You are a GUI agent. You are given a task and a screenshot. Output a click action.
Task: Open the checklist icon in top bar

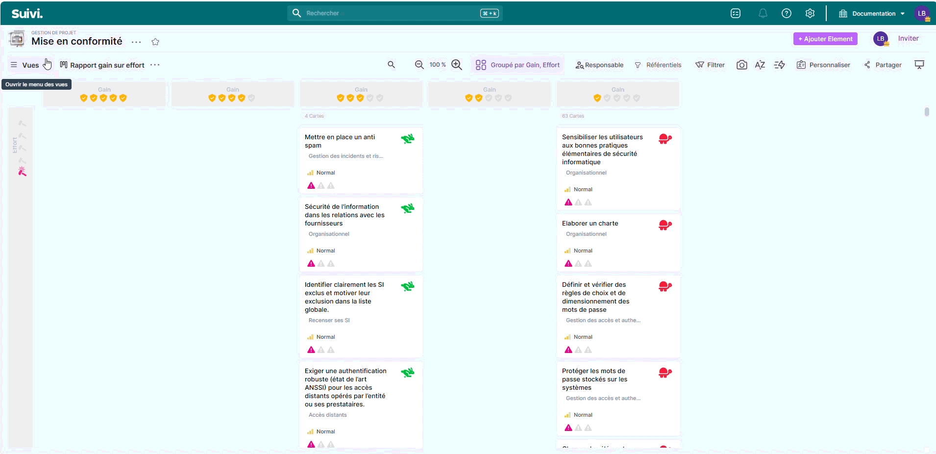pyautogui.click(x=736, y=13)
